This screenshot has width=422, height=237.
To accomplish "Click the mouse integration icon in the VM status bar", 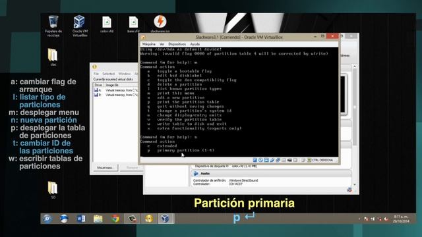I will 303,160.
